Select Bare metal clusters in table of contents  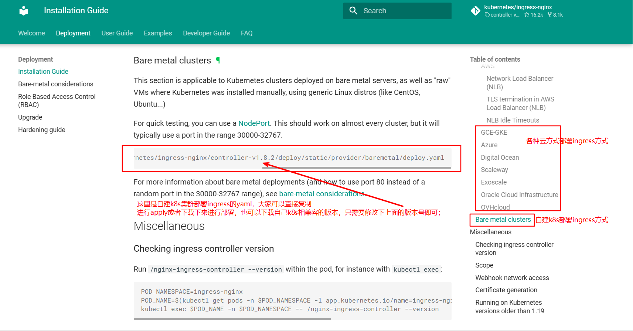tap(503, 220)
